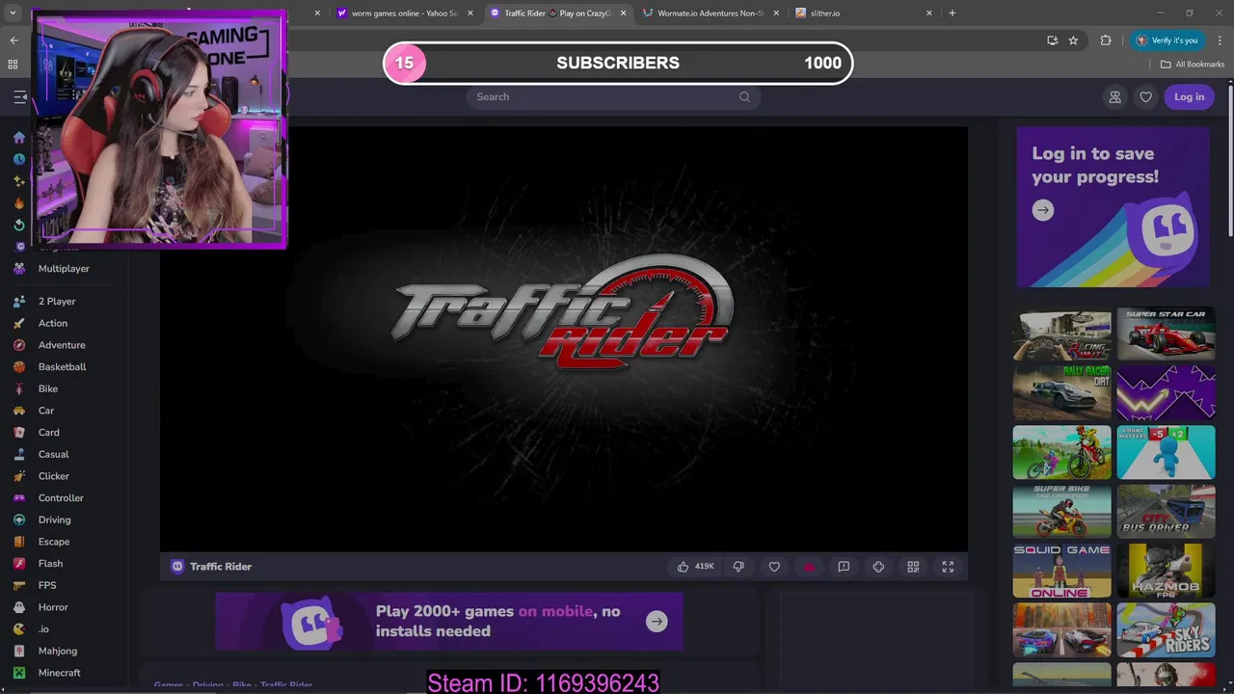Open the Super Star Car game thumbnail
The image size is (1234, 694).
pos(1166,334)
